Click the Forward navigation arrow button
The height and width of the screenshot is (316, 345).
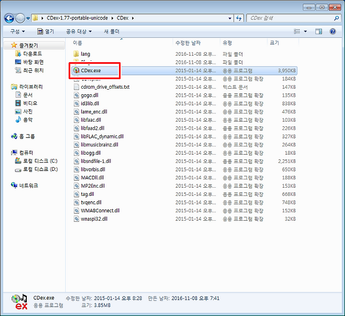[x=20, y=18]
